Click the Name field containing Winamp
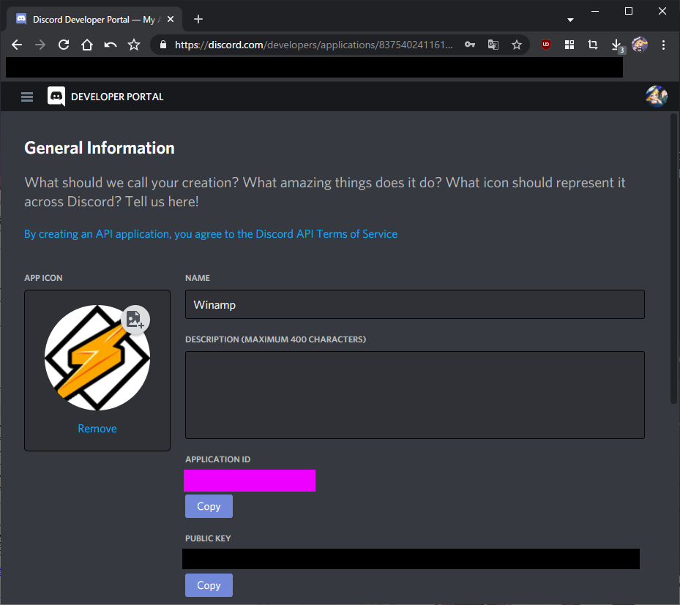The height and width of the screenshot is (605, 680). 414,304
